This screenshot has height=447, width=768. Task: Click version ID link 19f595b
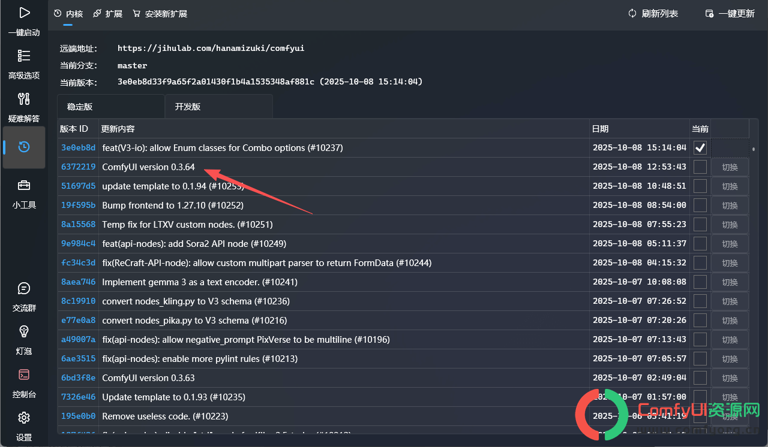(x=78, y=205)
